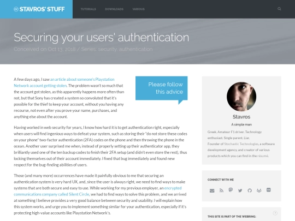Click the Stavros profile photo
295x221 pixels.
241,97
